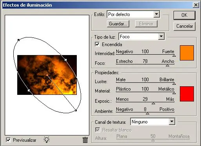Click the Estrecho label

(124, 61)
